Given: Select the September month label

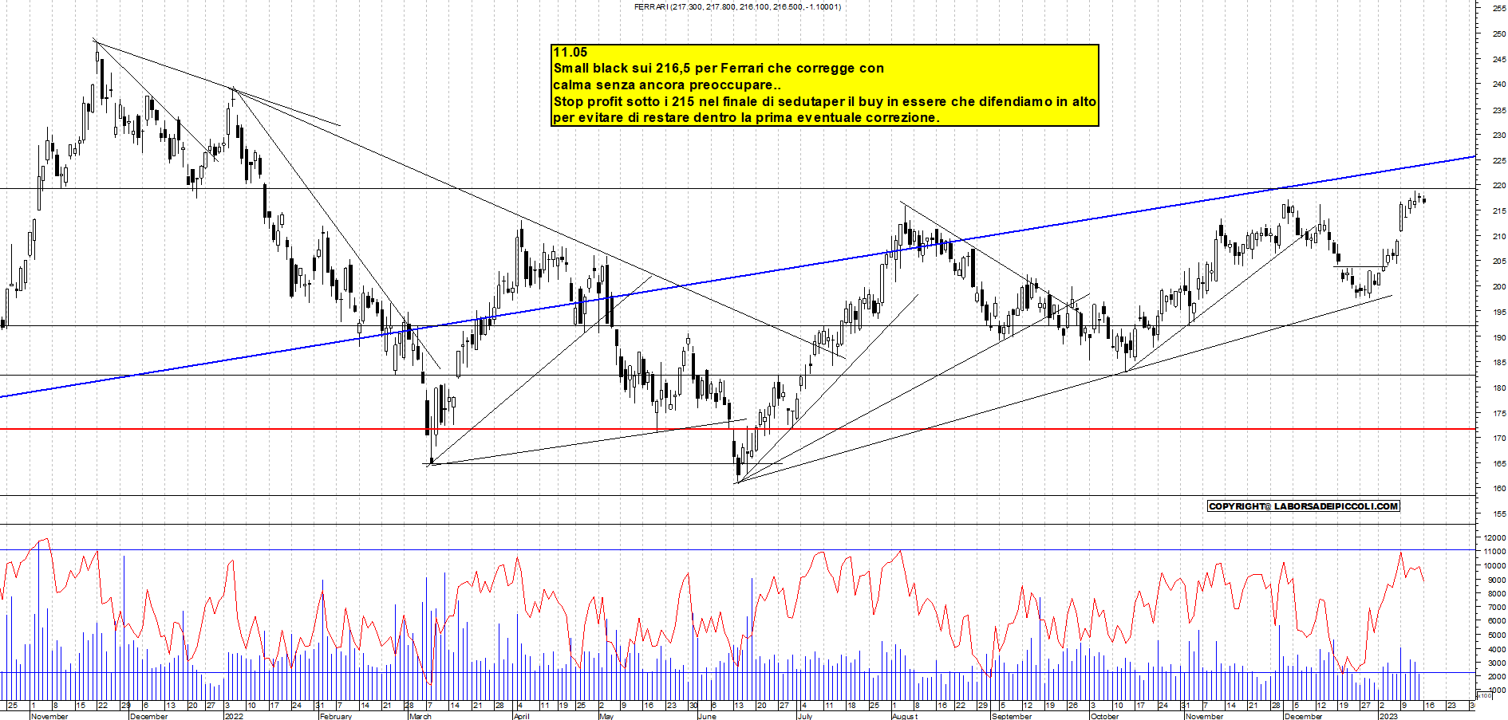Looking at the screenshot, I should point(1012,716).
